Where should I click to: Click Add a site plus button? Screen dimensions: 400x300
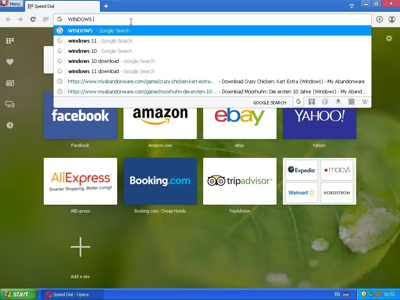(80, 247)
